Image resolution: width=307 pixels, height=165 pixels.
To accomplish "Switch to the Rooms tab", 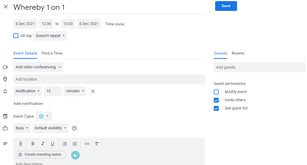I will tap(238, 53).
